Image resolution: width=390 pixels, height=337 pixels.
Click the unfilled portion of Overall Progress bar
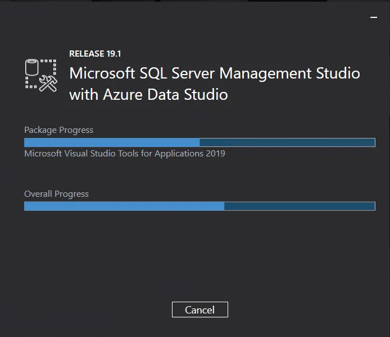pos(299,206)
